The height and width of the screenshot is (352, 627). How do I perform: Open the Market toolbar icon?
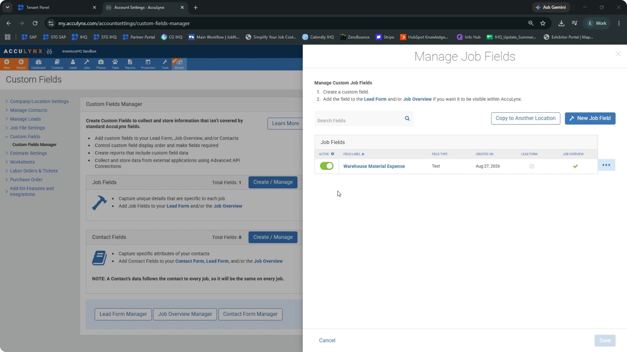179,64
